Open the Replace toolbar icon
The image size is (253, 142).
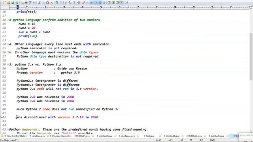pyautogui.click(x=70, y=3)
